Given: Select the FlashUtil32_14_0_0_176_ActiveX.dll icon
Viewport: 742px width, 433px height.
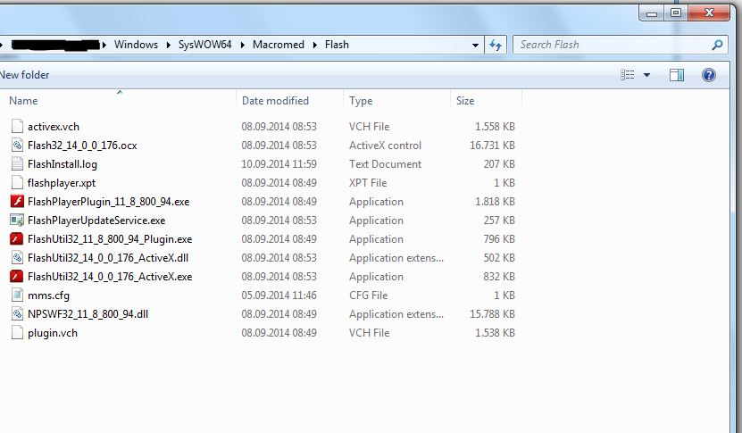Looking at the screenshot, I should (x=17, y=257).
